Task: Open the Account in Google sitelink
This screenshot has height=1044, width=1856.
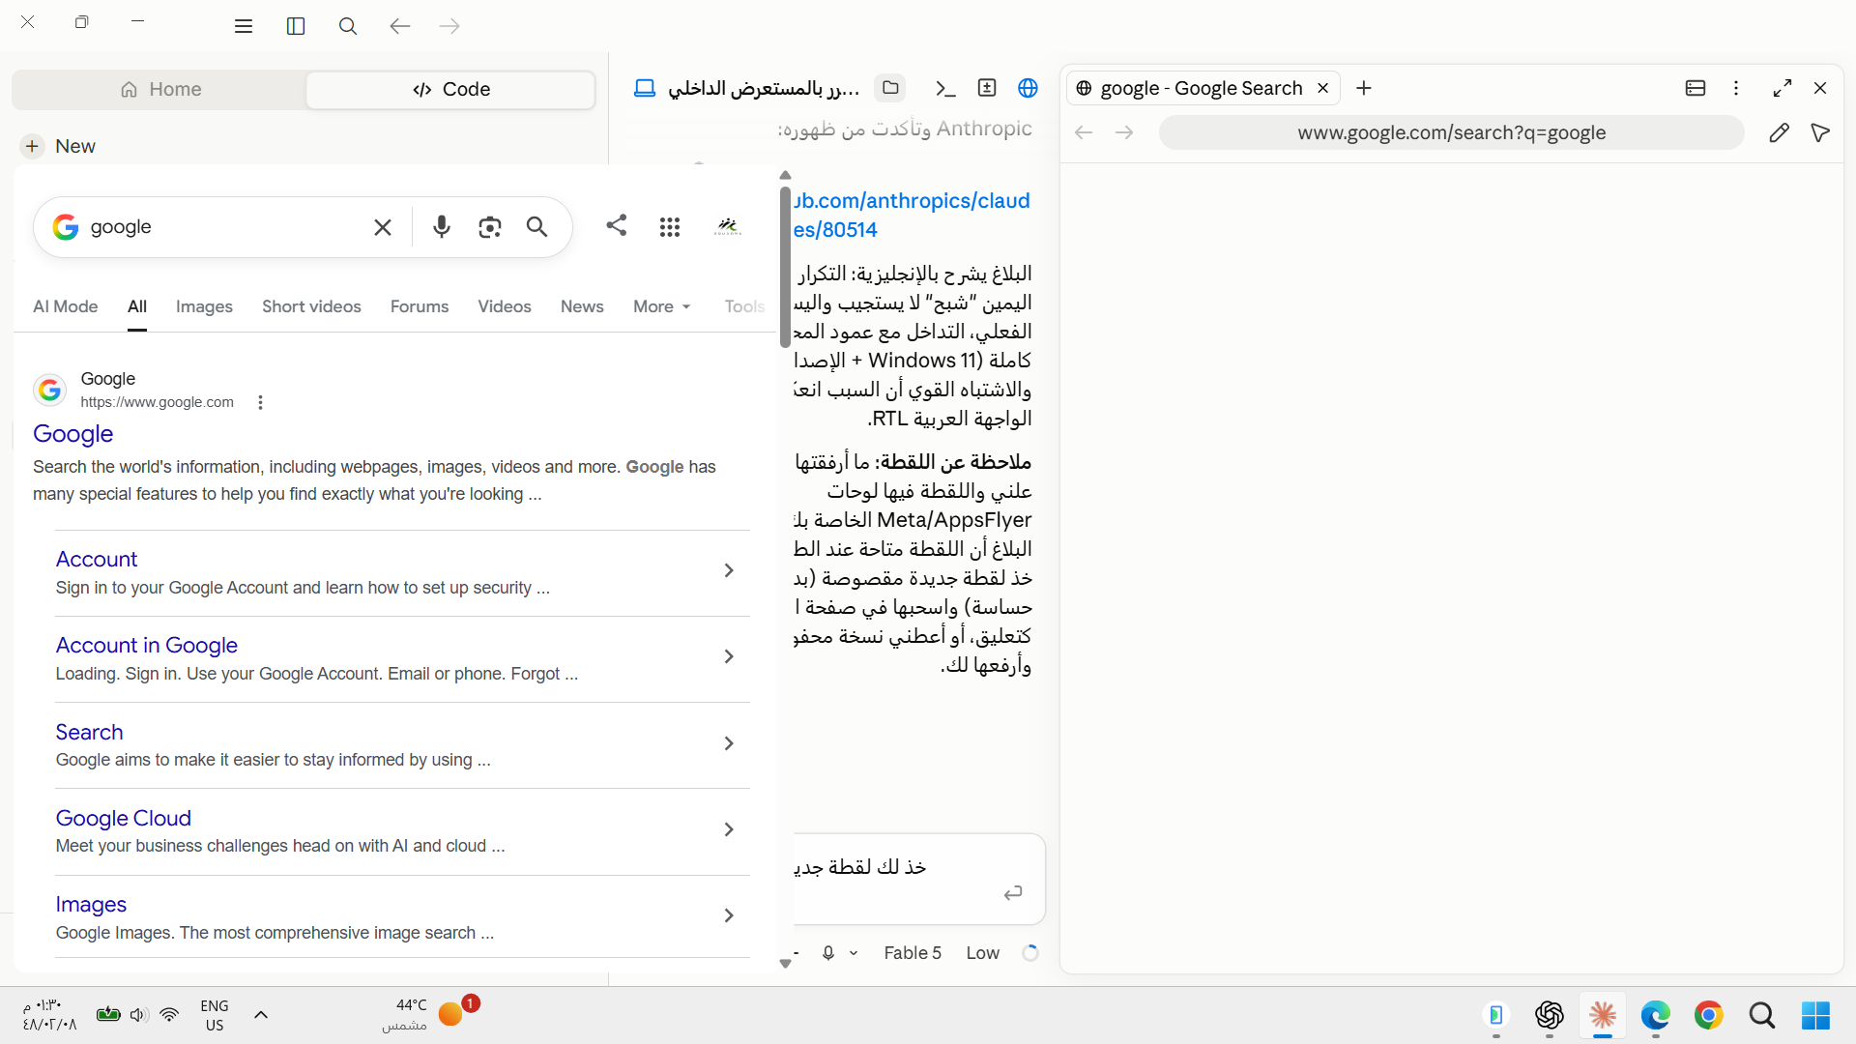Action: 147,645
